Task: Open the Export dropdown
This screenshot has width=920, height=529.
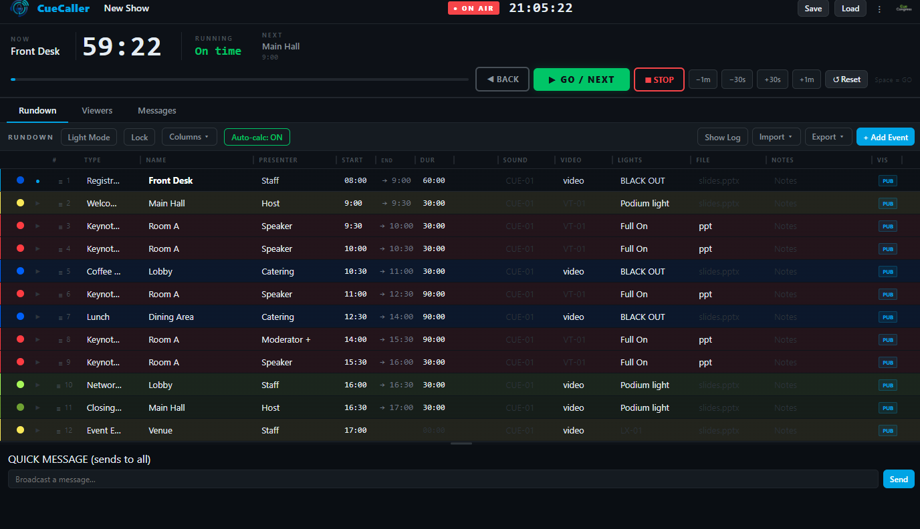Action: pyautogui.click(x=828, y=137)
